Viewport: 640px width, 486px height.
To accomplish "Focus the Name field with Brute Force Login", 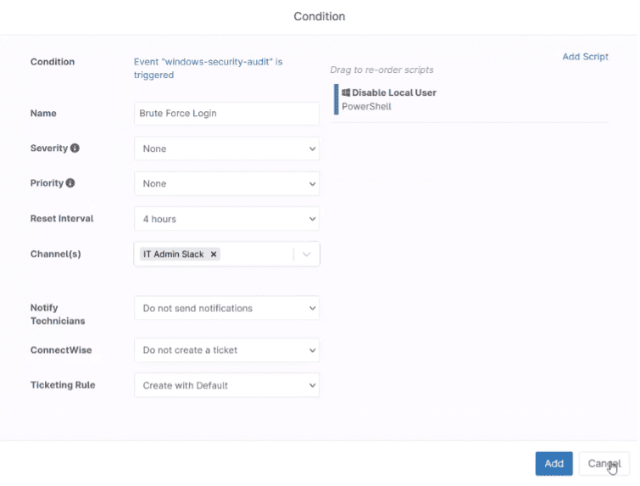I will point(227,114).
